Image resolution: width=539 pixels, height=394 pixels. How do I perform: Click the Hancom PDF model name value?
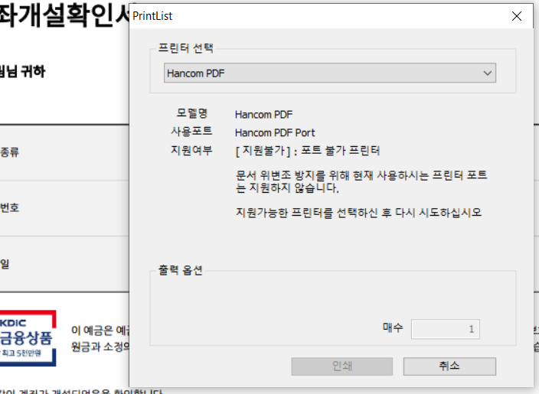pyautogui.click(x=263, y=115)
